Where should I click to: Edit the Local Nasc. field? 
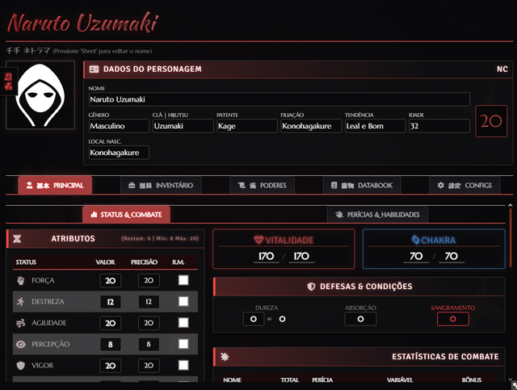tap(119, 153)
